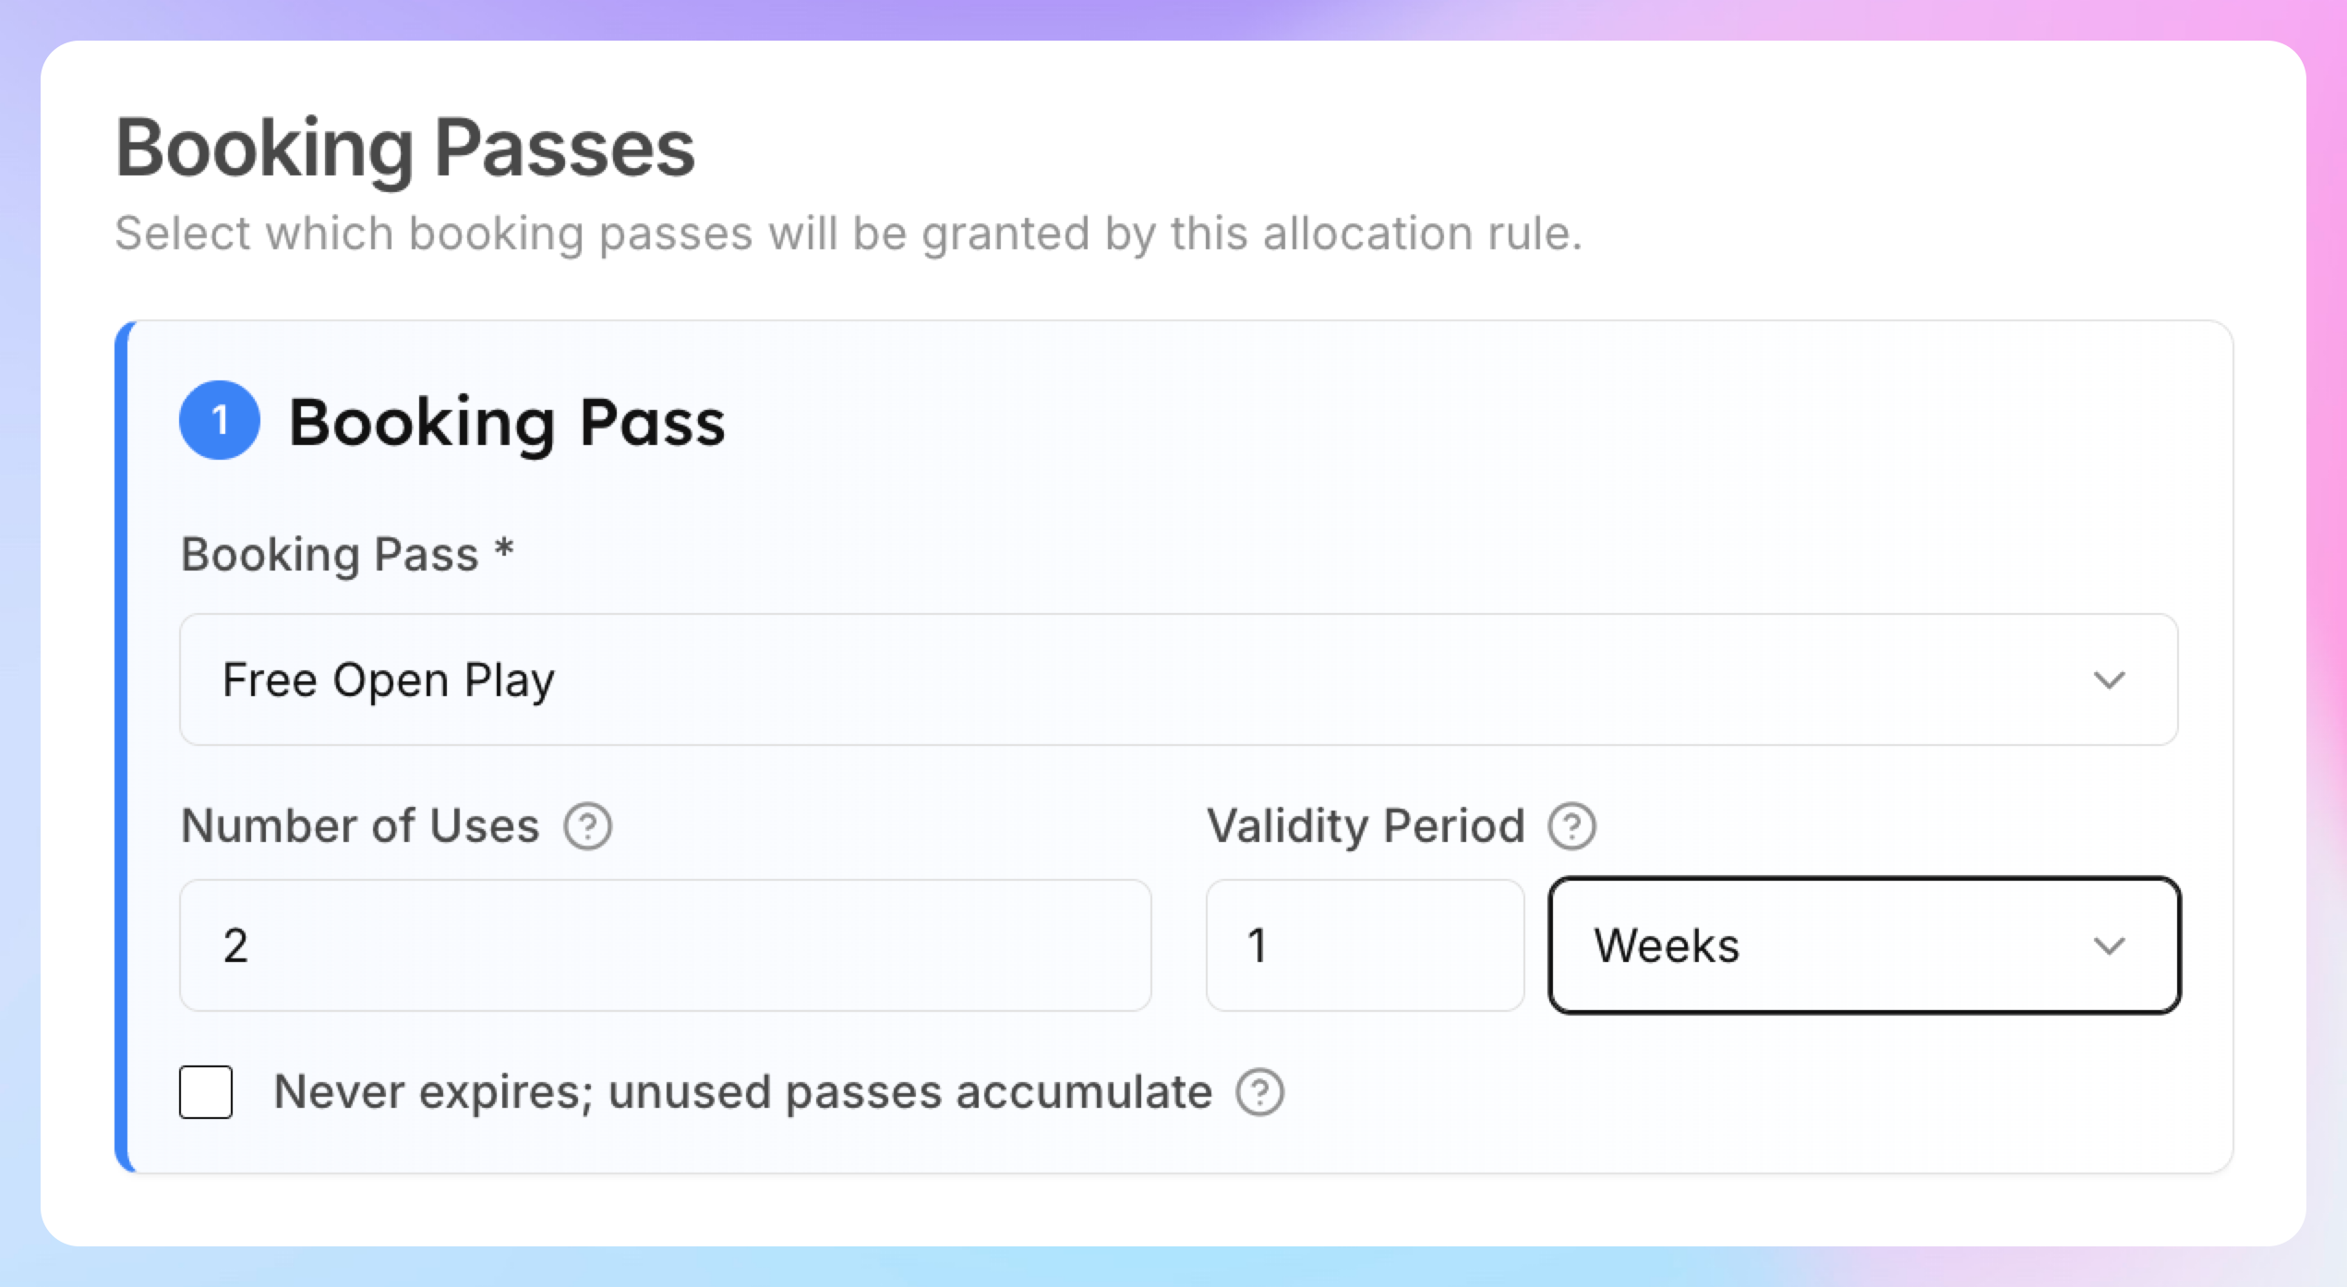Click the help icon beside Validity Period
2347x1287 pixels.
[1572, 826]
